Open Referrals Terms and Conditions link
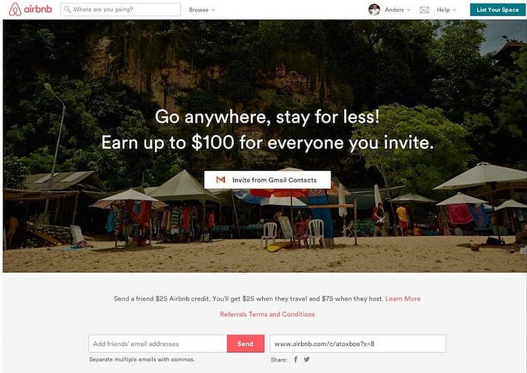Viewport: 527px width, 373px height. tap(267, 314)
